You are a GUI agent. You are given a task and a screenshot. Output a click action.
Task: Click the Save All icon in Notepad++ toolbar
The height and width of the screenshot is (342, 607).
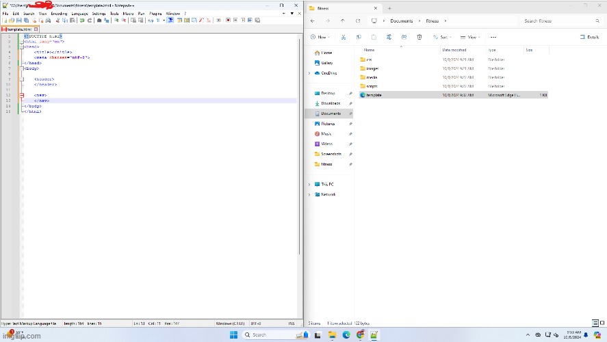click(26, 20)
